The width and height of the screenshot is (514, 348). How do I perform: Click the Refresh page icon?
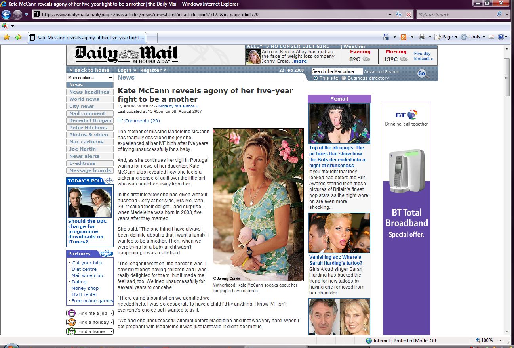pyautogui.click(x=399, y=15)
